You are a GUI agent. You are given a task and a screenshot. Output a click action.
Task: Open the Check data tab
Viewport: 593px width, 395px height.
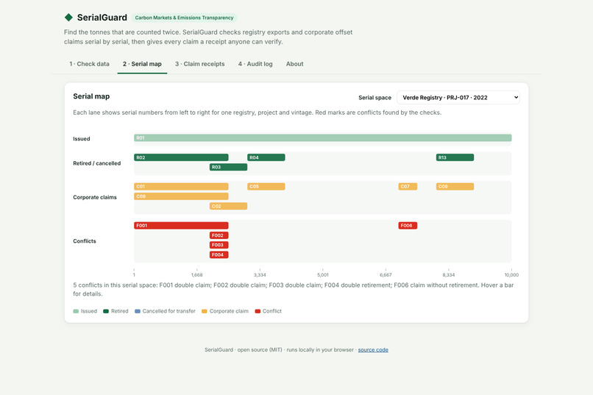tap(89, 64)
